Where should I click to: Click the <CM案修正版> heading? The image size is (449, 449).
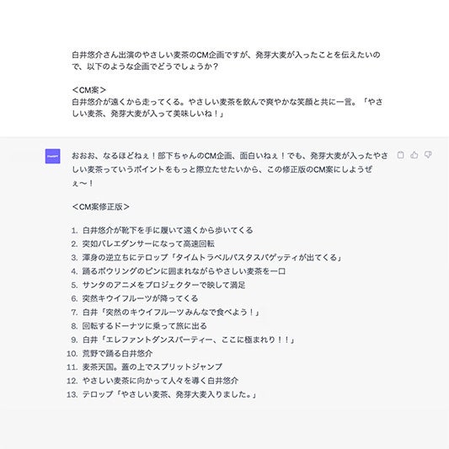pyautogui.click(x=101, y=206)
